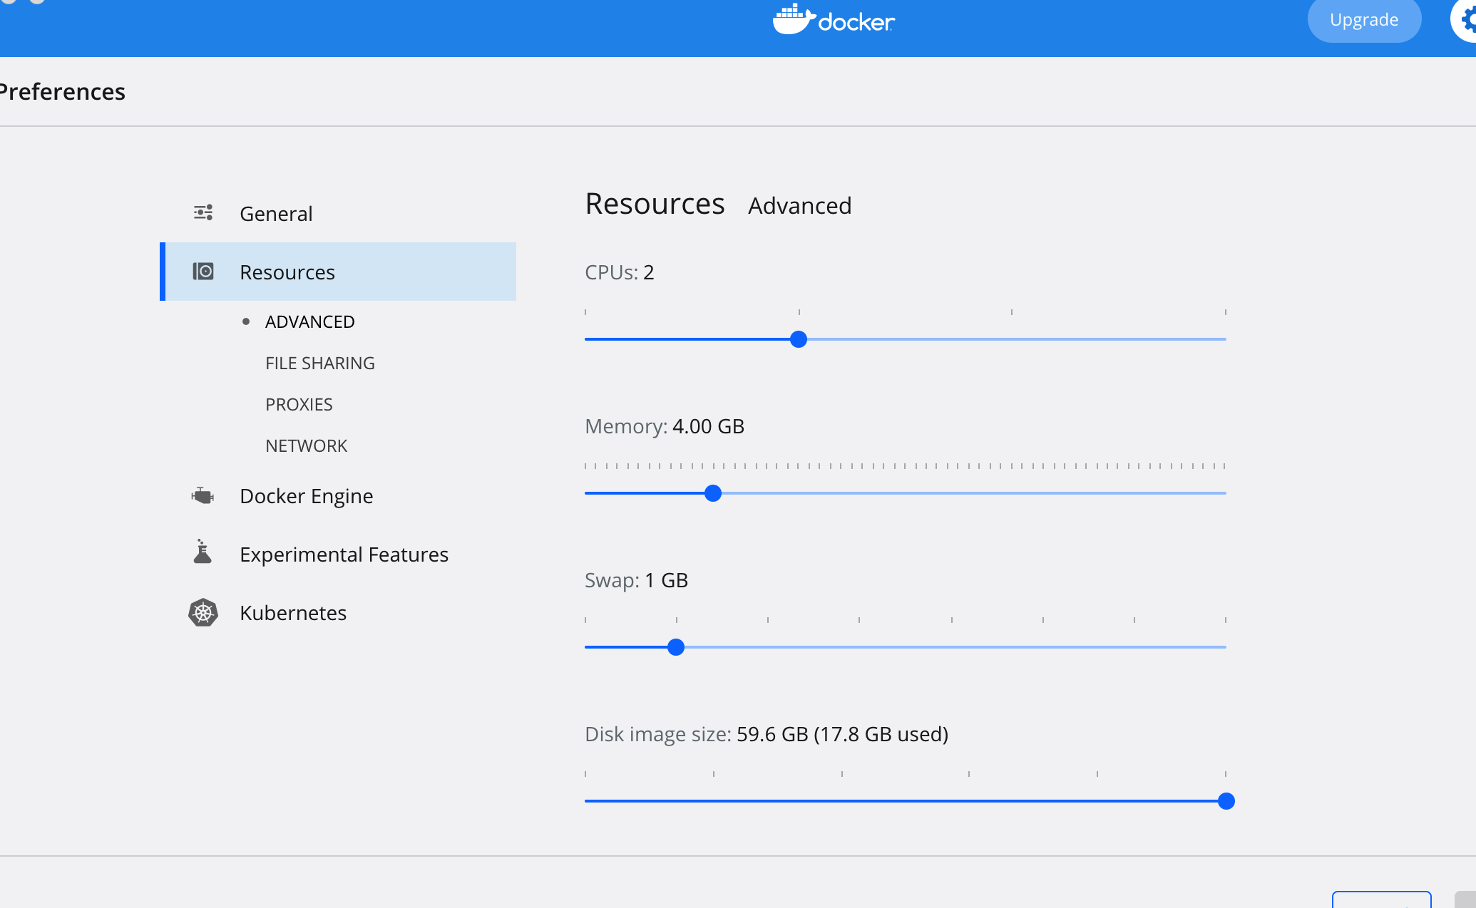1476x908 pixels.
Task: Click the Disk image size slider handle
Action: (1226, 801)
